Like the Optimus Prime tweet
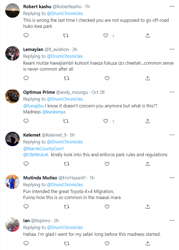 click(106, 121)
